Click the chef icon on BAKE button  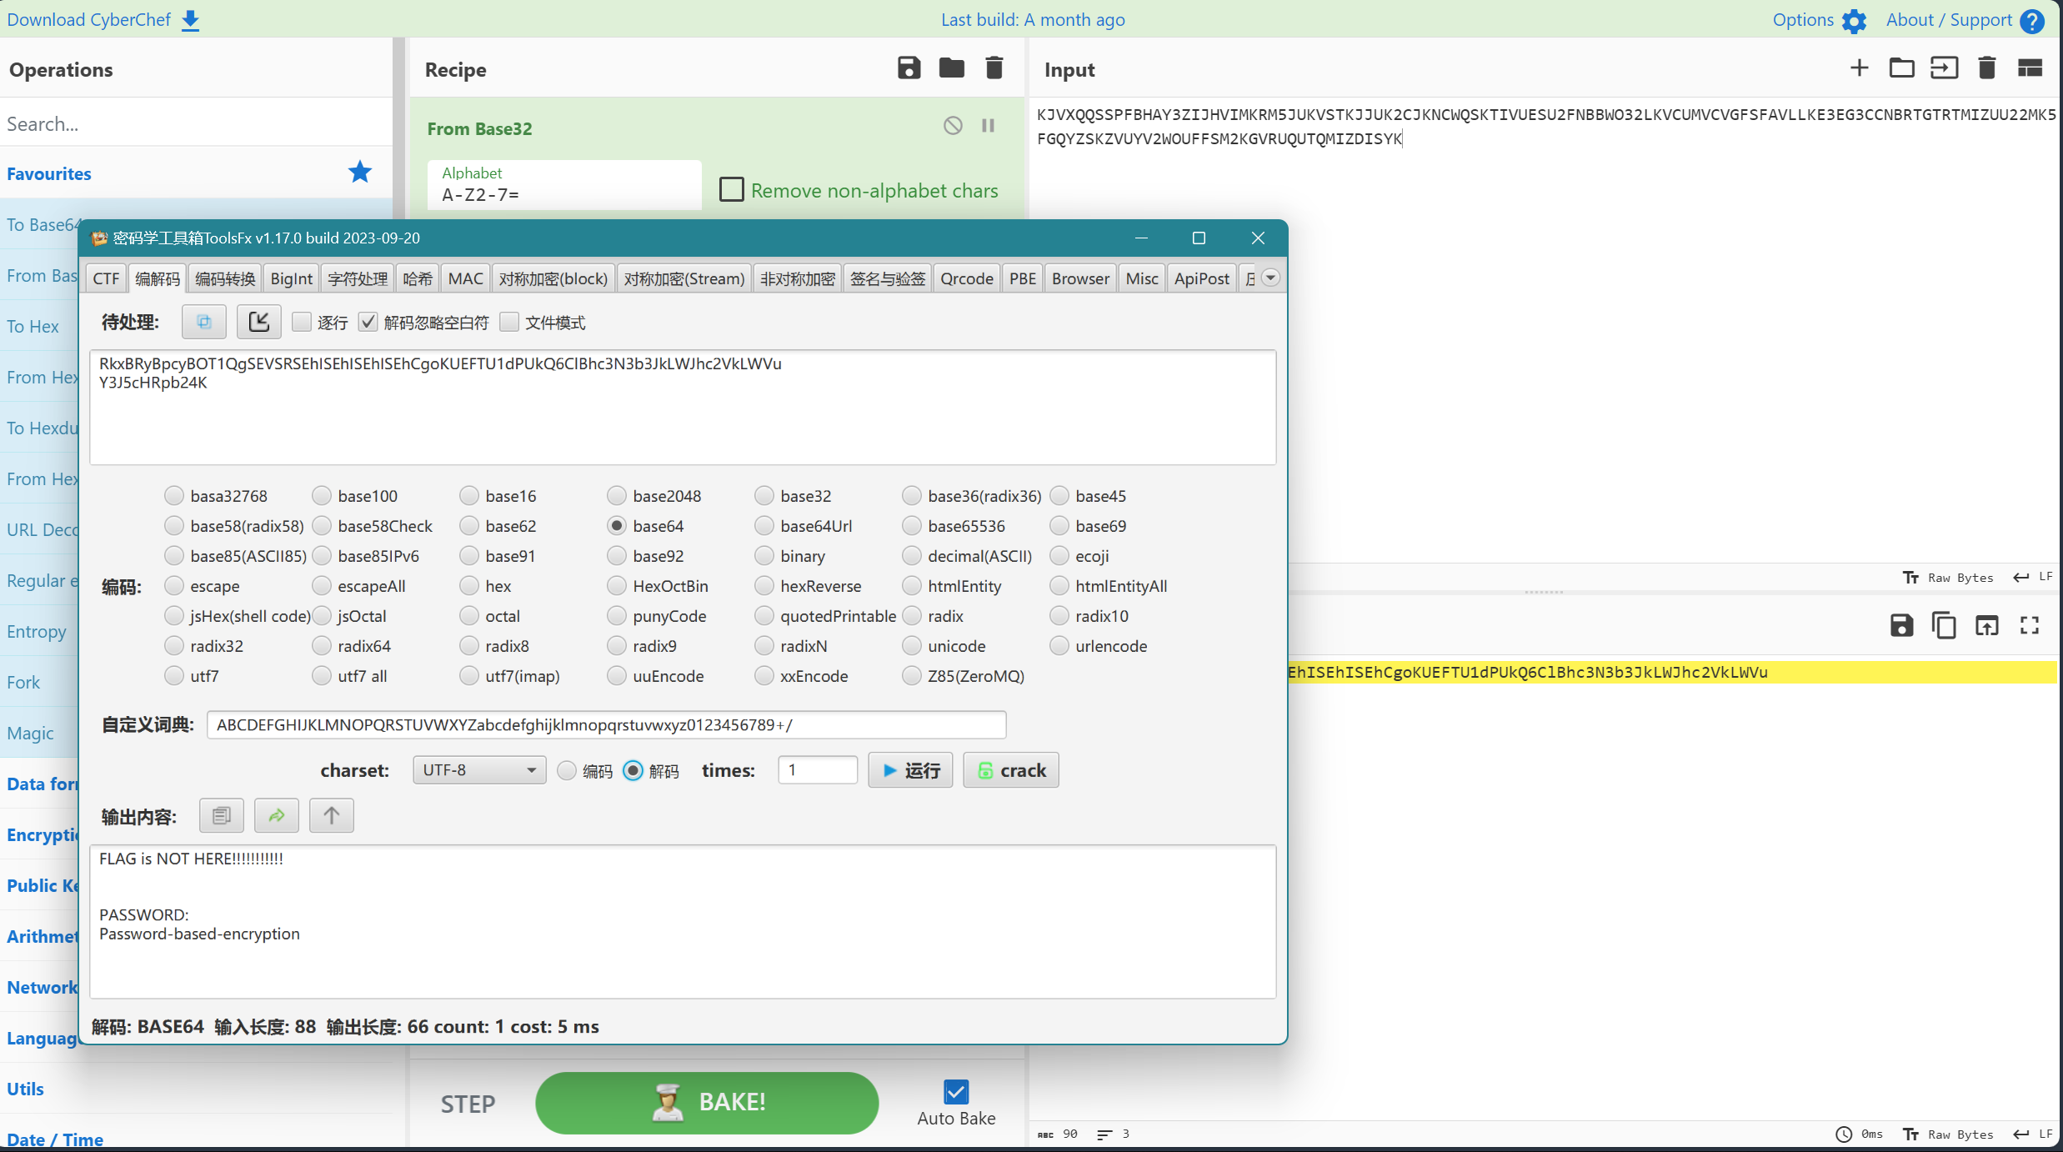tap(667, 1102)
